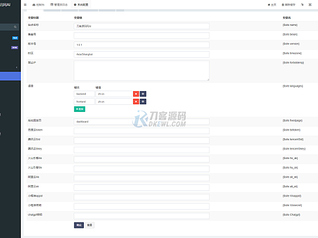This screenshot has height=238, width=318.
Task: Click the {$site.languages} variable text
Action: (293, 86)
